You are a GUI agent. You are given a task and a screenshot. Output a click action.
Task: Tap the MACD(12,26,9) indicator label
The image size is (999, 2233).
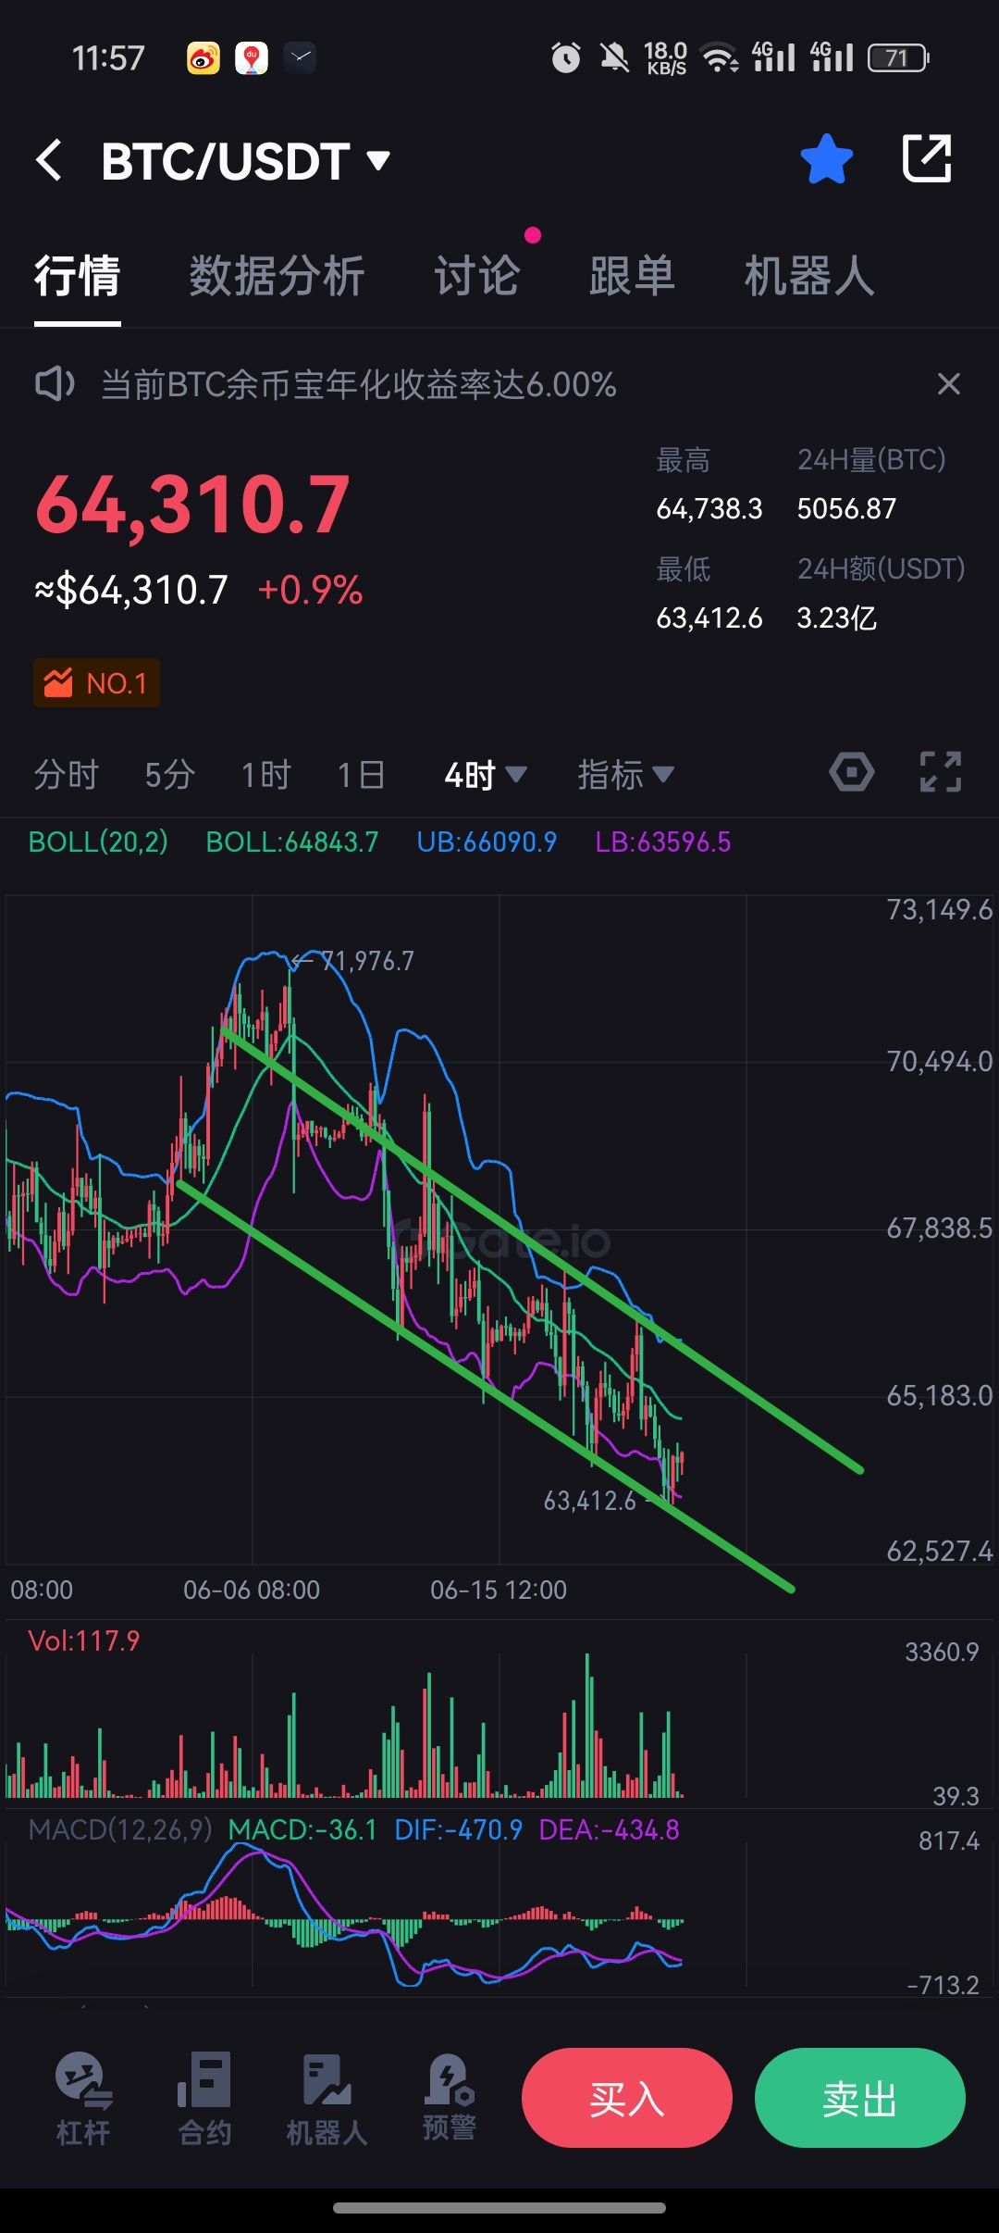point(120,1829)
